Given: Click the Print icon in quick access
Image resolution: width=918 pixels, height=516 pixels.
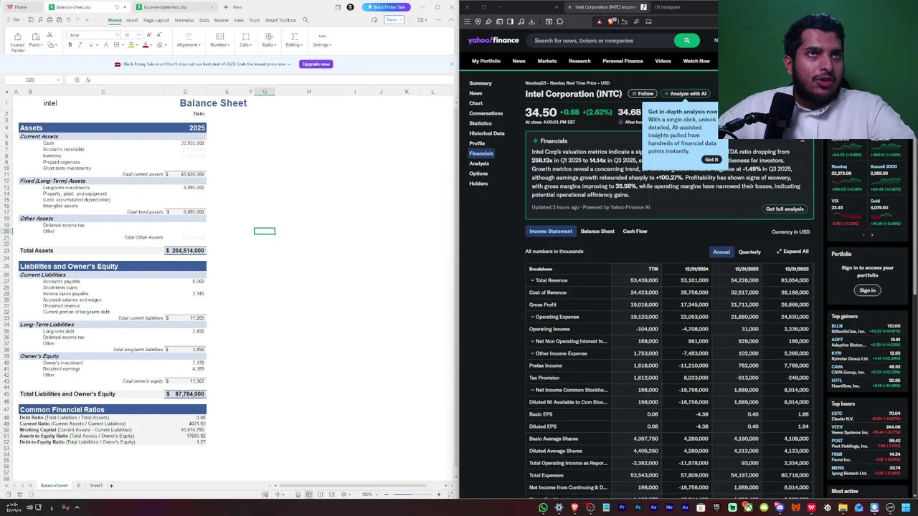Looking at the screenshot, I should click(x=49, y=20).
